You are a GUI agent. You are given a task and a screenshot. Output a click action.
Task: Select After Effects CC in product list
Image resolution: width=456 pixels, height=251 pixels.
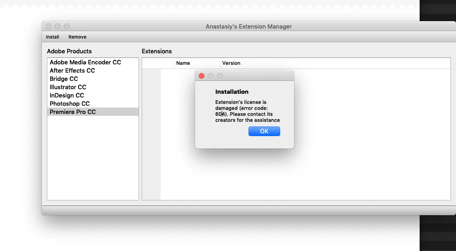click(x=93, y=71)
